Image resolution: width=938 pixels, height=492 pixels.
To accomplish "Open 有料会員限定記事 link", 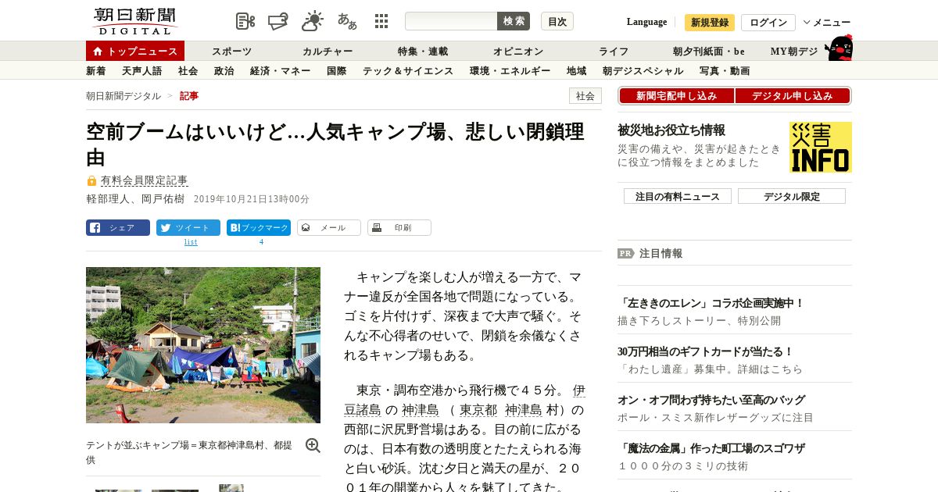I will pos(144,180).
